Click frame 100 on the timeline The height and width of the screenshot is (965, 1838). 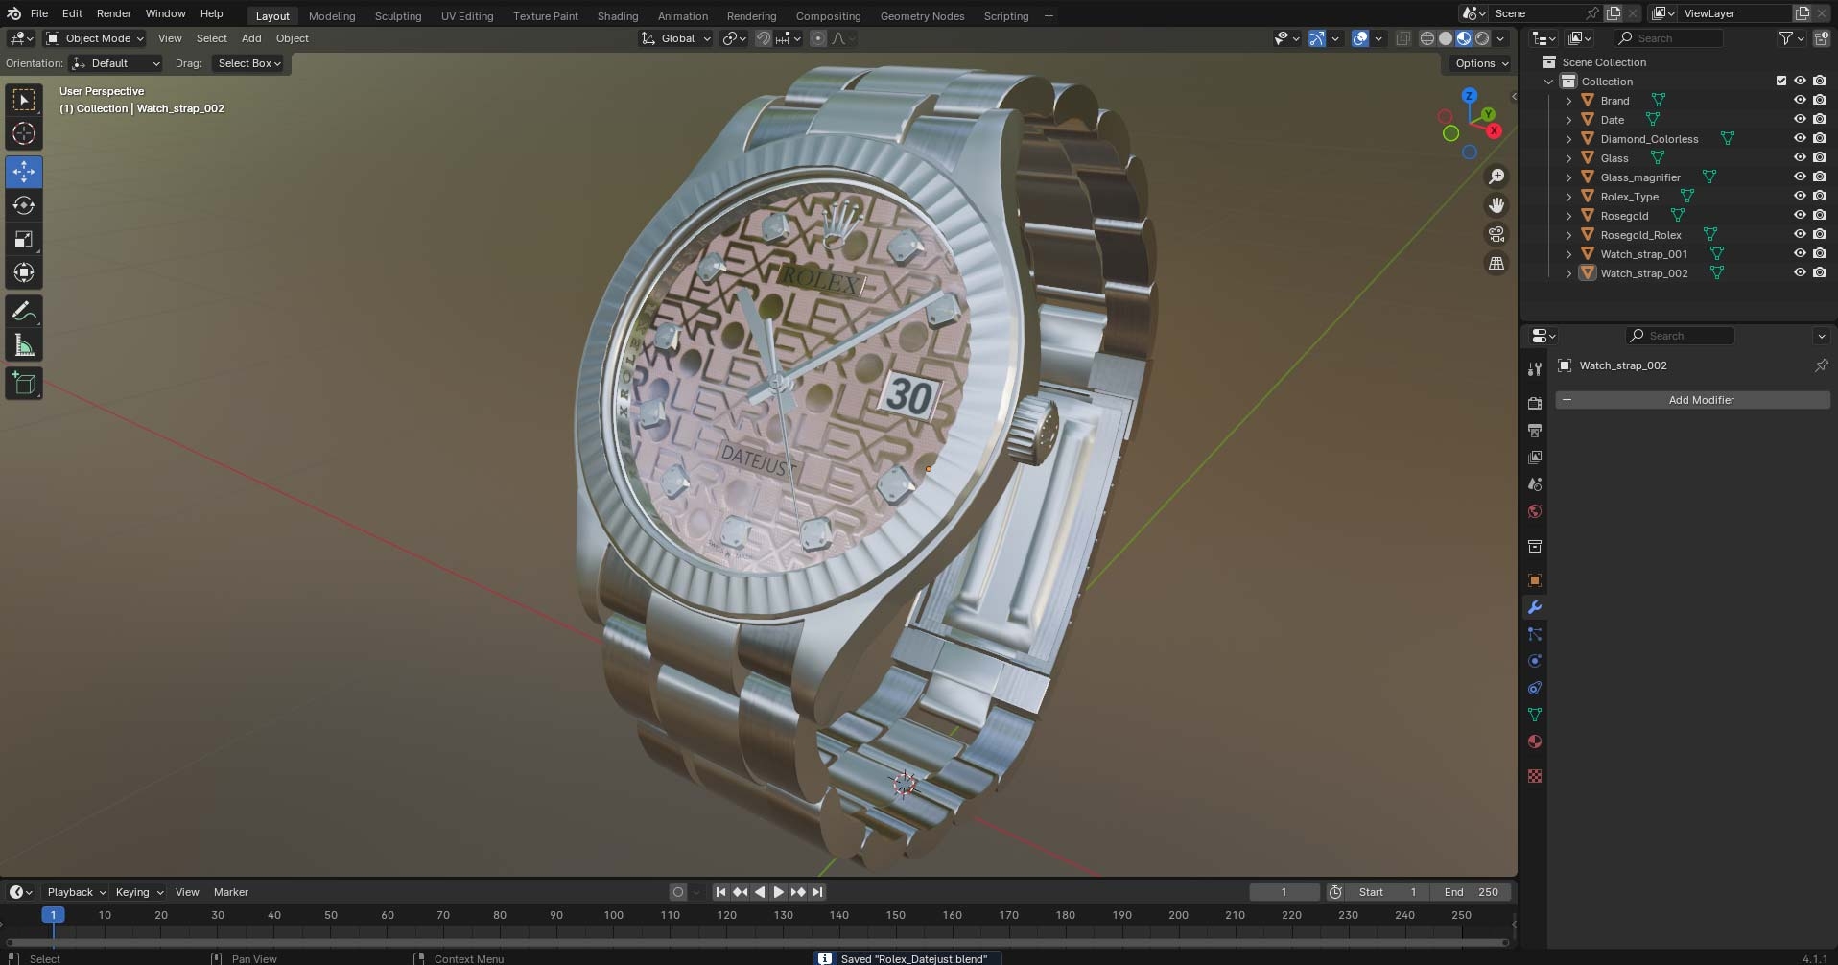[x=613, y=915]
